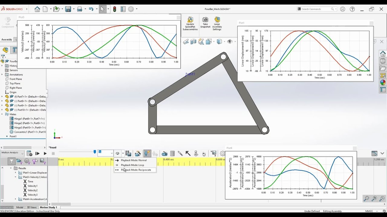Screen dimensions: 387x217
Task: Add a Force arrow icon
Action: (188, 153)
